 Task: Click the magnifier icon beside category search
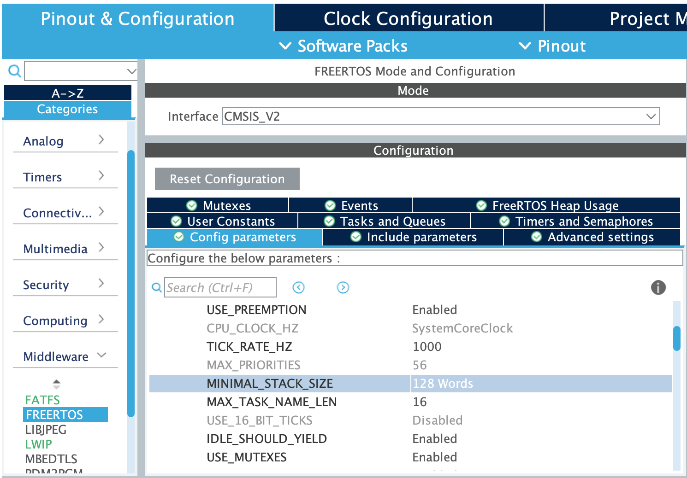(x=15, y=71)
